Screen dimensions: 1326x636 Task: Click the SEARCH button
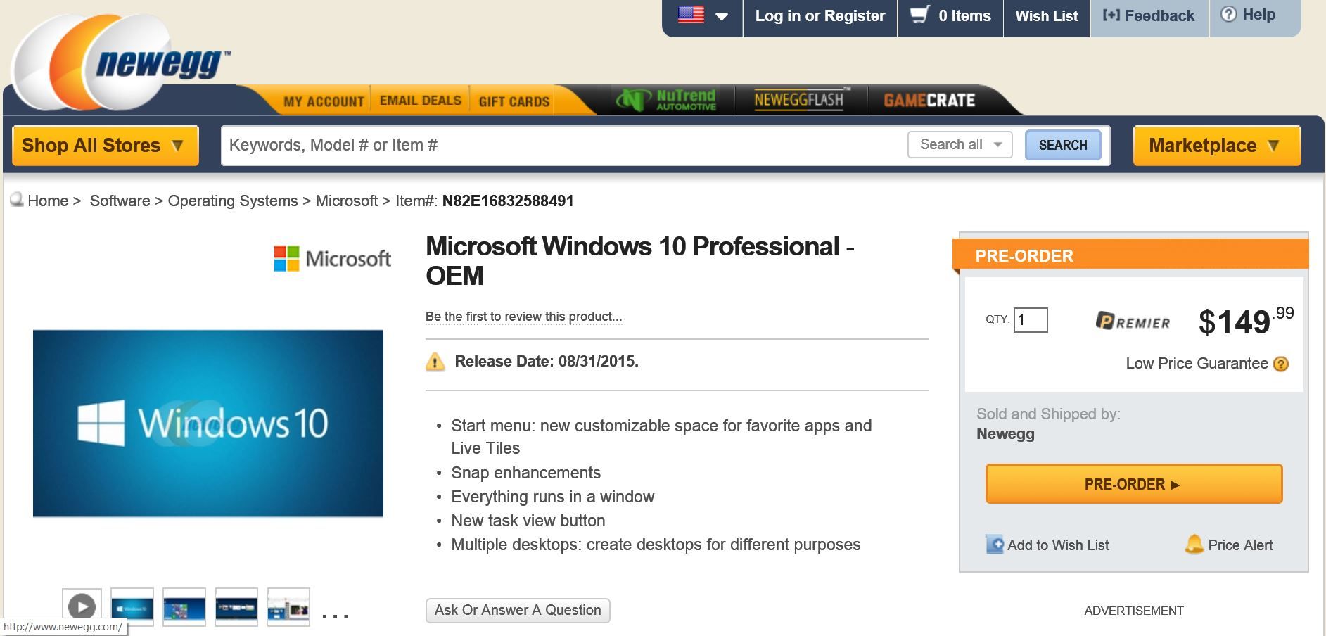[1063, 145]
